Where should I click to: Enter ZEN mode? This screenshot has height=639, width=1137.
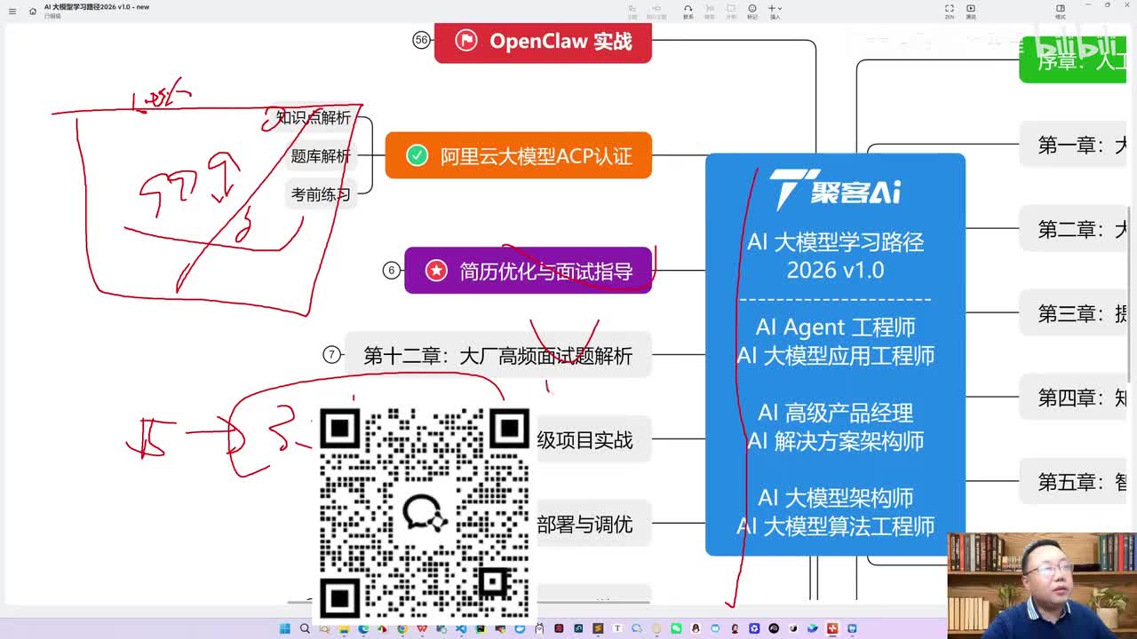pos(950,11)
